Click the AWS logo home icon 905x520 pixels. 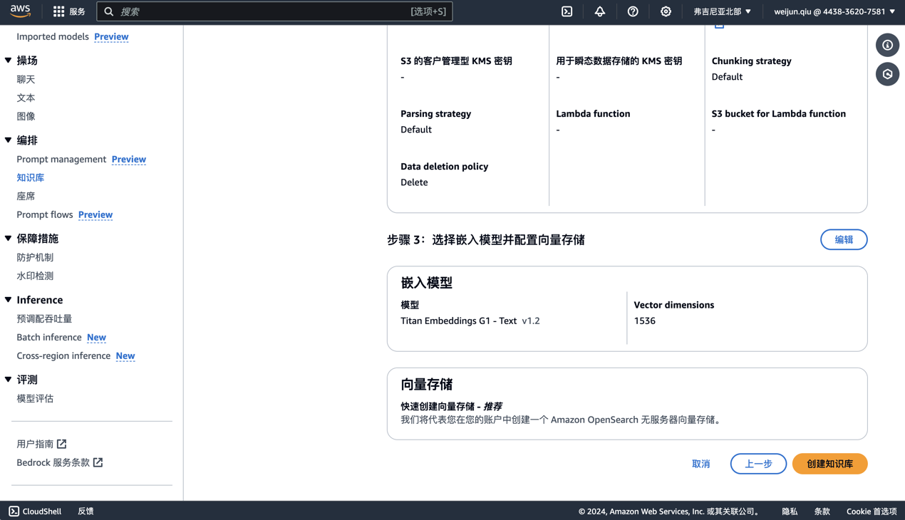[x=20, y=11]
